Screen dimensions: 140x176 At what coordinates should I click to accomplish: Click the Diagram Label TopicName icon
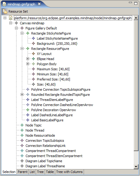tap(22, 161)
